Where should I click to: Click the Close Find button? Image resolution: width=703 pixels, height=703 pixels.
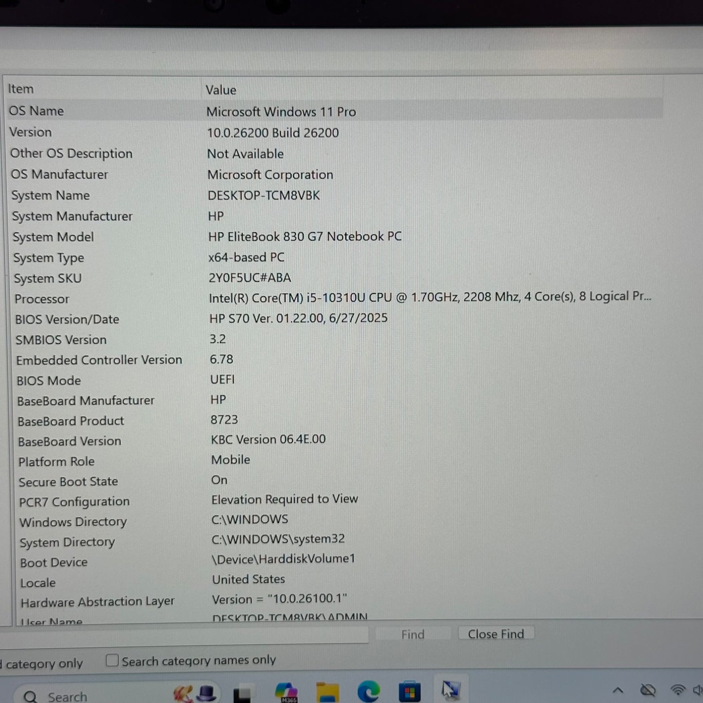tap(496, 634)
